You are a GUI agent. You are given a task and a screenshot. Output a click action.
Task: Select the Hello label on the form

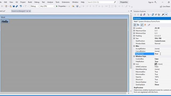point(5,21)
